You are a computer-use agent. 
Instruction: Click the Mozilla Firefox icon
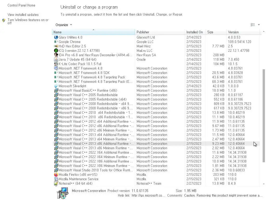point(56,174)
